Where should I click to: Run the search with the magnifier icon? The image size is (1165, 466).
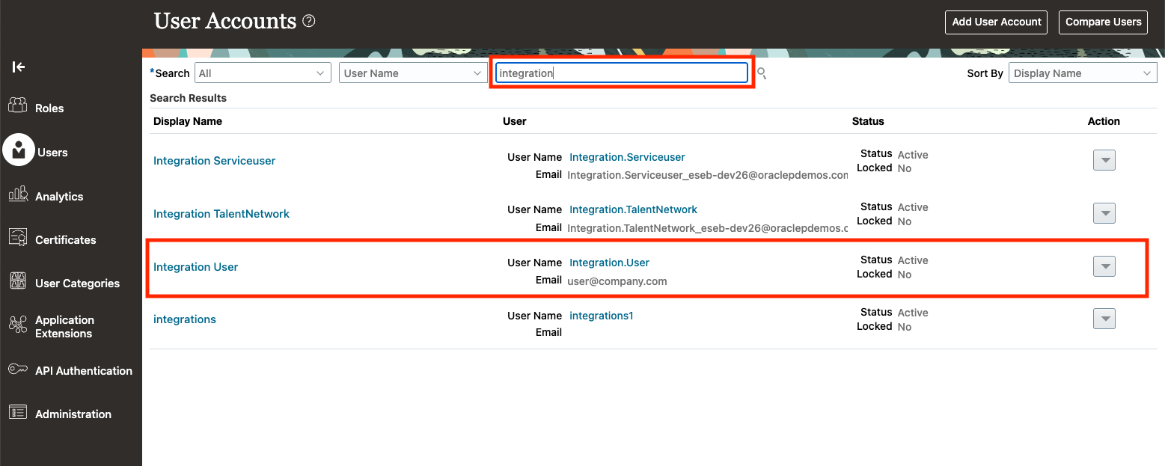pyautogui.click(x=761, y=73)
